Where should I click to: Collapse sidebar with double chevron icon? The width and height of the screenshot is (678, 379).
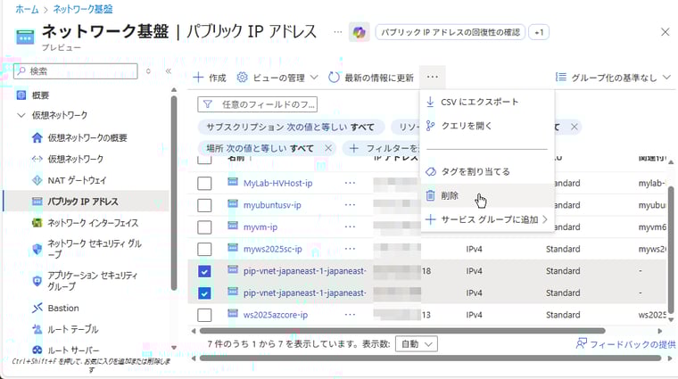pos(169,71)
